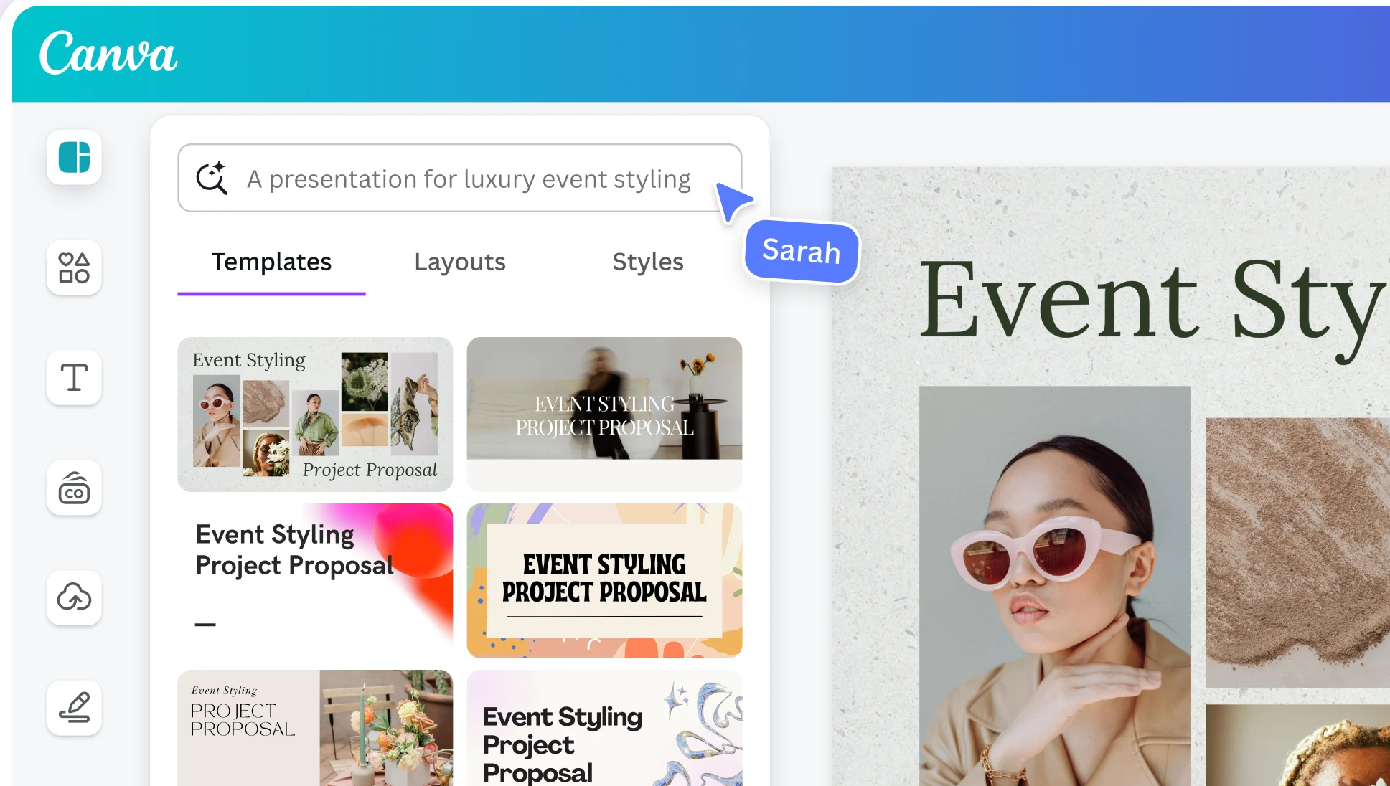The height and width of the screenshot is (786, 1390).
Task: Switch to the Templates tab
Action: click(271, 262)
